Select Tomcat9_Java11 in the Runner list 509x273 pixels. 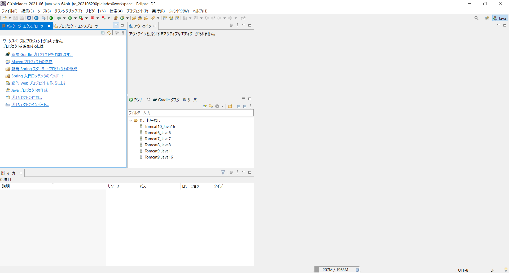click(x=156, y=151)
